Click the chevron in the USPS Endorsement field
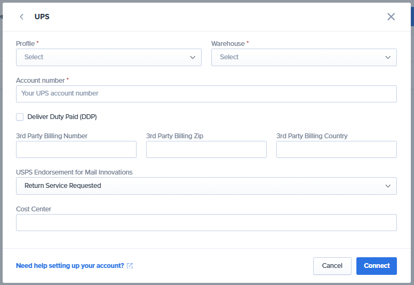The height and width of the screenshot is (285, 414). [x=388, y=186]
